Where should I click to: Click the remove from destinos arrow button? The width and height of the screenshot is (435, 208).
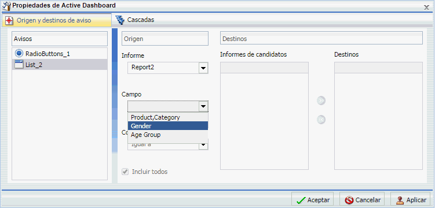(x=321, y=120)
